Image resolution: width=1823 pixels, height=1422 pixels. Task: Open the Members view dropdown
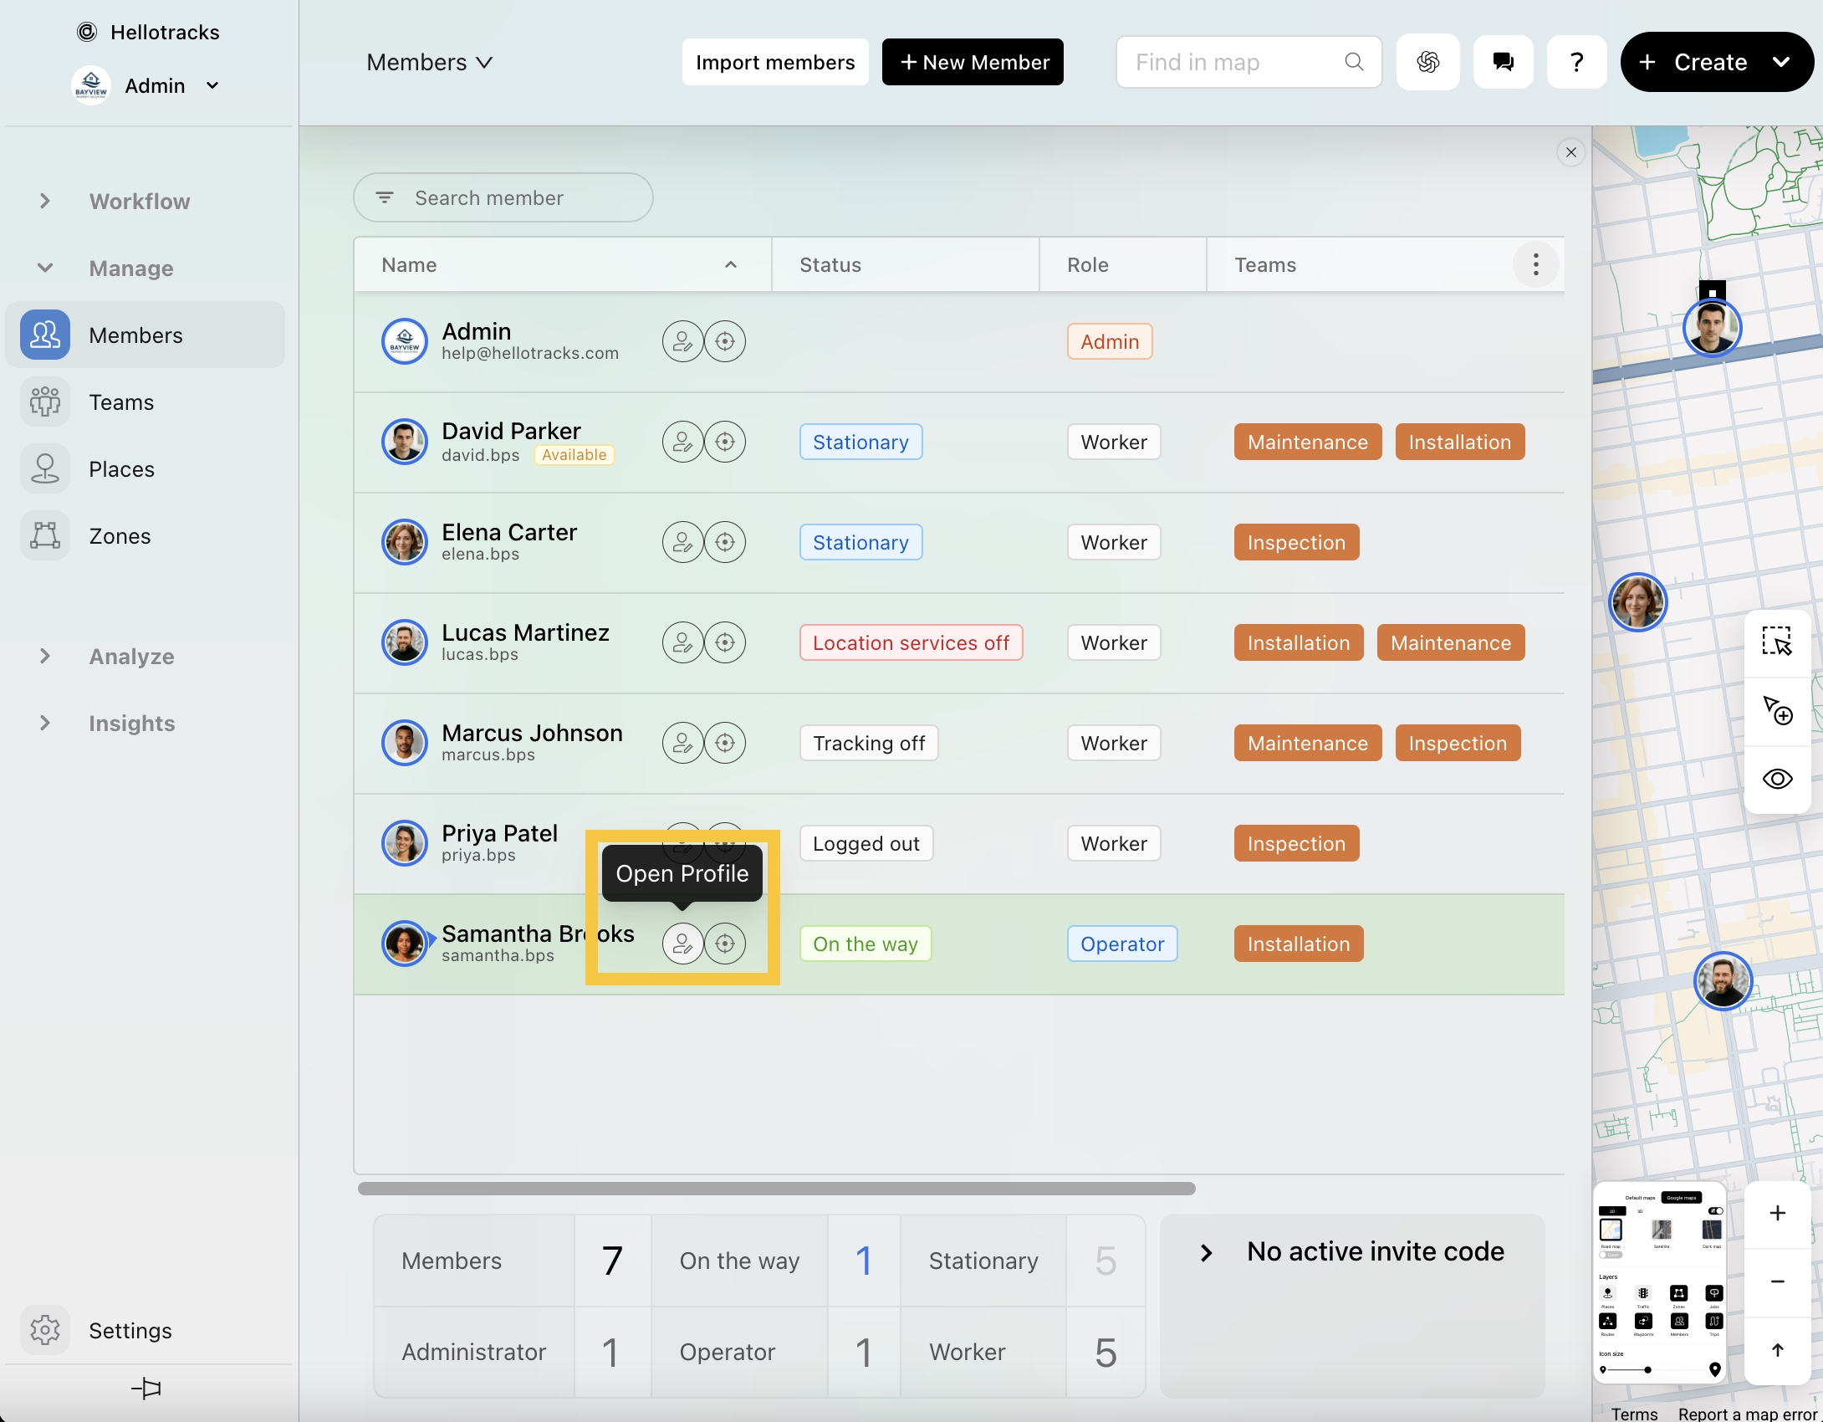tap(430, 62)
